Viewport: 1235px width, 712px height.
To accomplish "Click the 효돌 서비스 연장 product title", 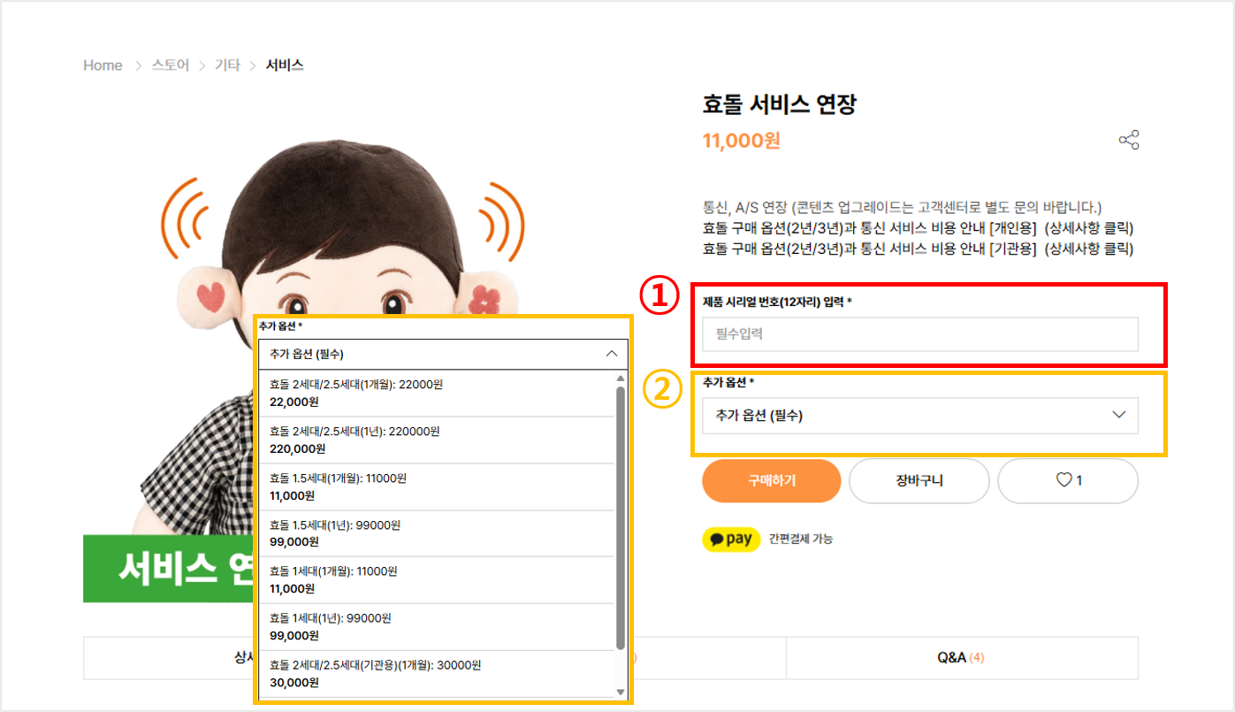I will 780,104.
